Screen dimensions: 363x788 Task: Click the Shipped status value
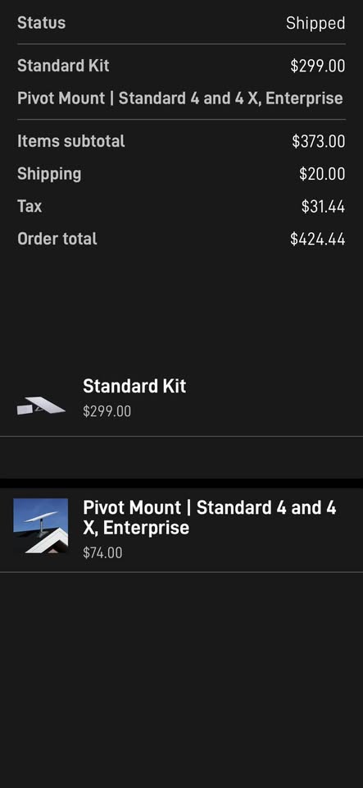(315, 23)
